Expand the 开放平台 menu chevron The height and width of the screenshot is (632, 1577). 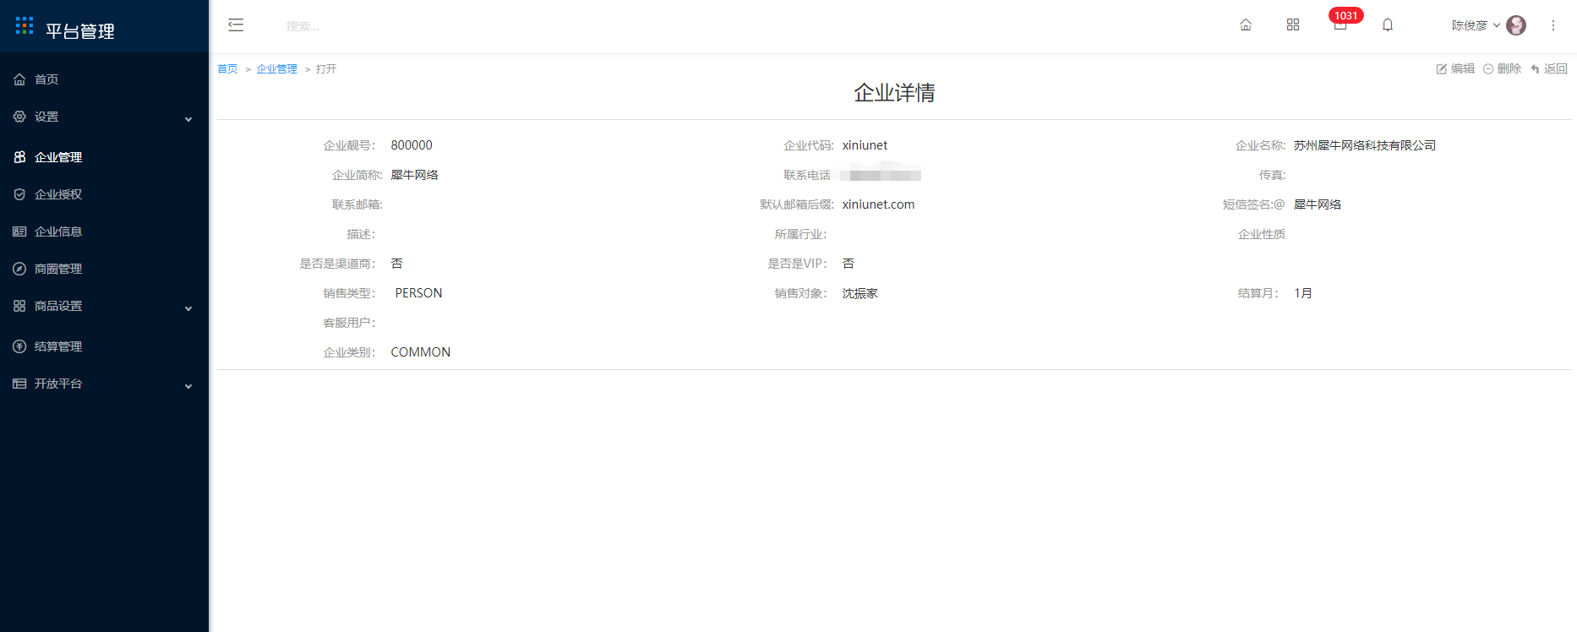pos(188,386)
